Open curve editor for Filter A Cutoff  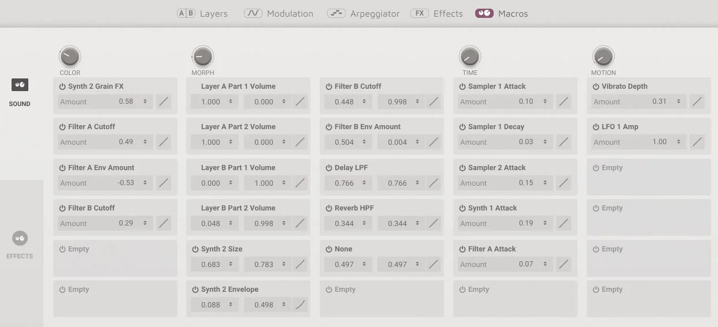click(x=164, y=142)
